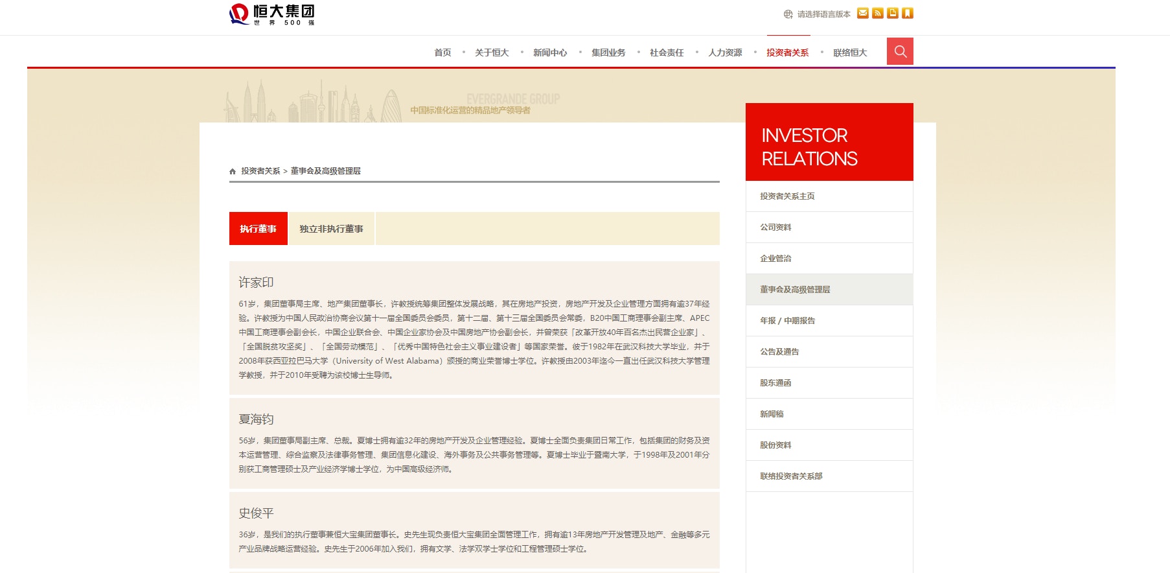
Task: Click 董事会及高级管理层 breadcrumb text
Action: pos(325,171)
